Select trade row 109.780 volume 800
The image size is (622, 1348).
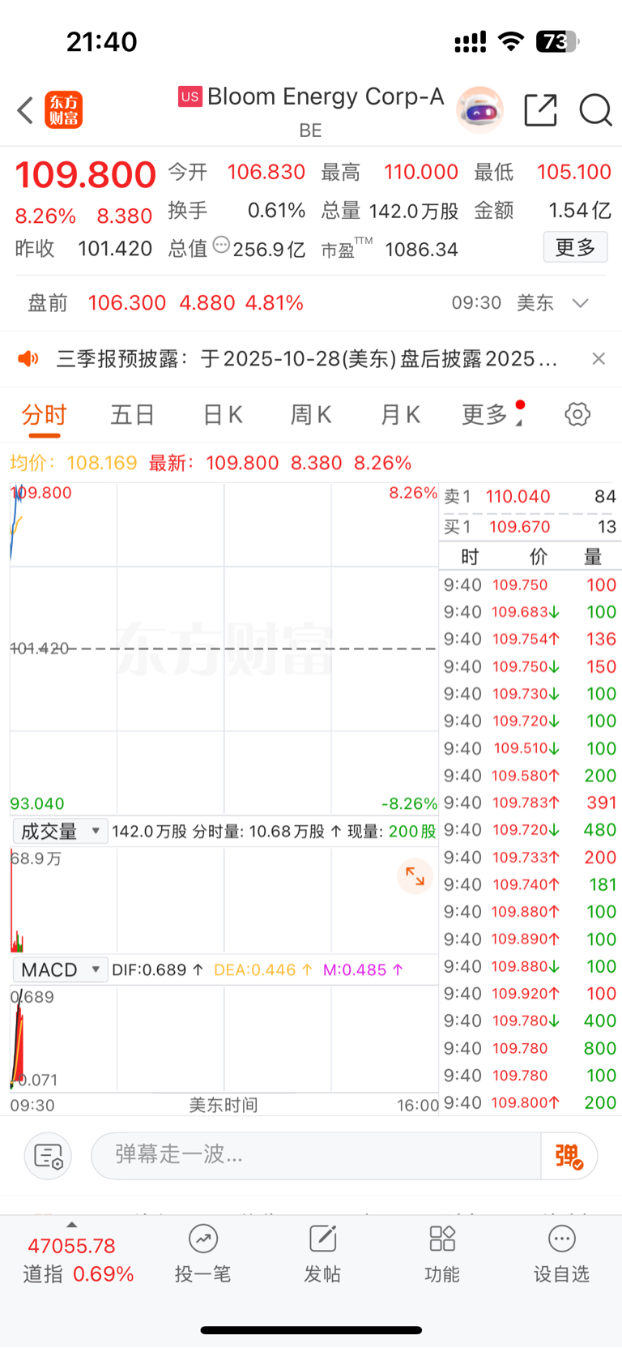[530, 1048]
